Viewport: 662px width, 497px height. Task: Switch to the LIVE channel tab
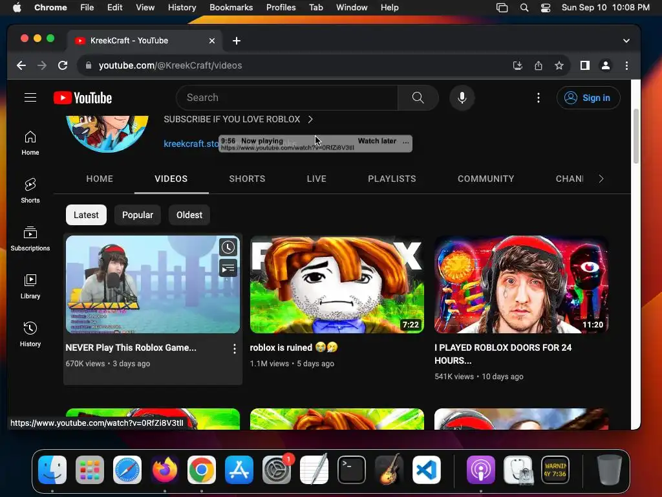click(x=317, y=179)
